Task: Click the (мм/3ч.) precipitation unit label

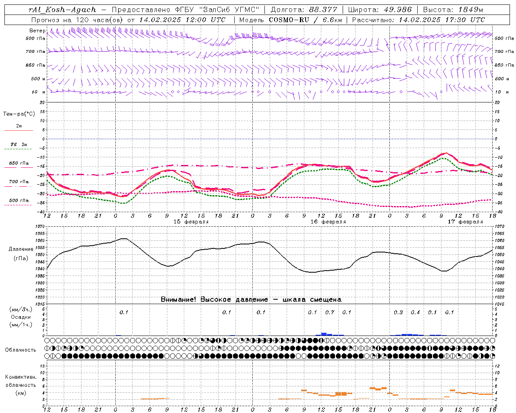Action: coord(21,309)
